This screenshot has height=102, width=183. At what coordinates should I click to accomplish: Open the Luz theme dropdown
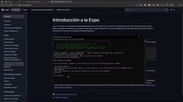(x=175, y=10)
